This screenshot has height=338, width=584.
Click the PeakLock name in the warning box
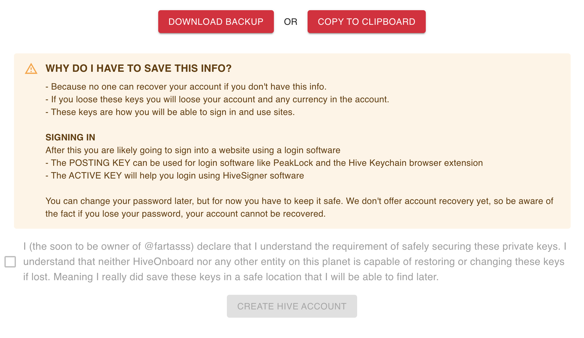click(x=293, y=163)
